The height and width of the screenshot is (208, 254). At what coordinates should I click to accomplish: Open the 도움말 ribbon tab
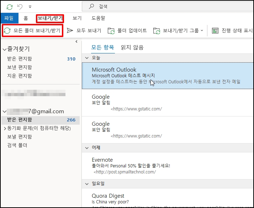click(x=98, y=18)
